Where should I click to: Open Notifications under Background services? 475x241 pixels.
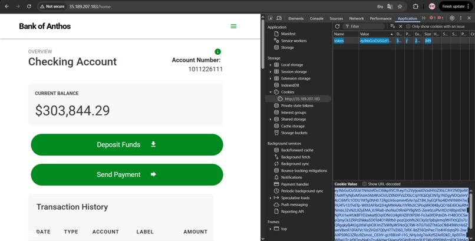291,177
